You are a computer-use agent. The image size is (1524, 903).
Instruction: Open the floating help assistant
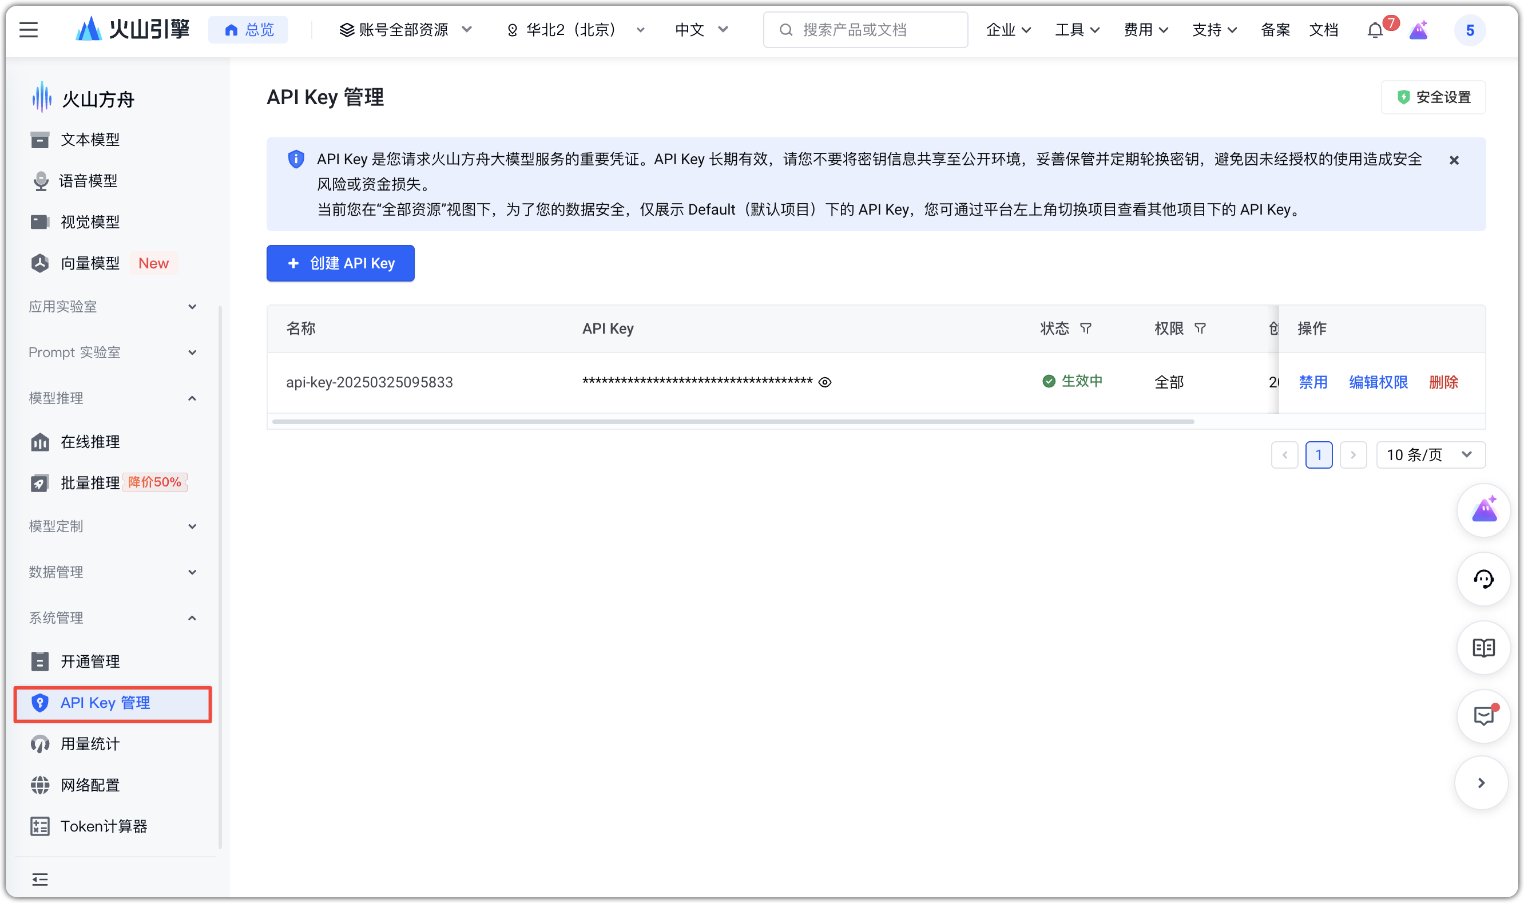(1483, 579)
